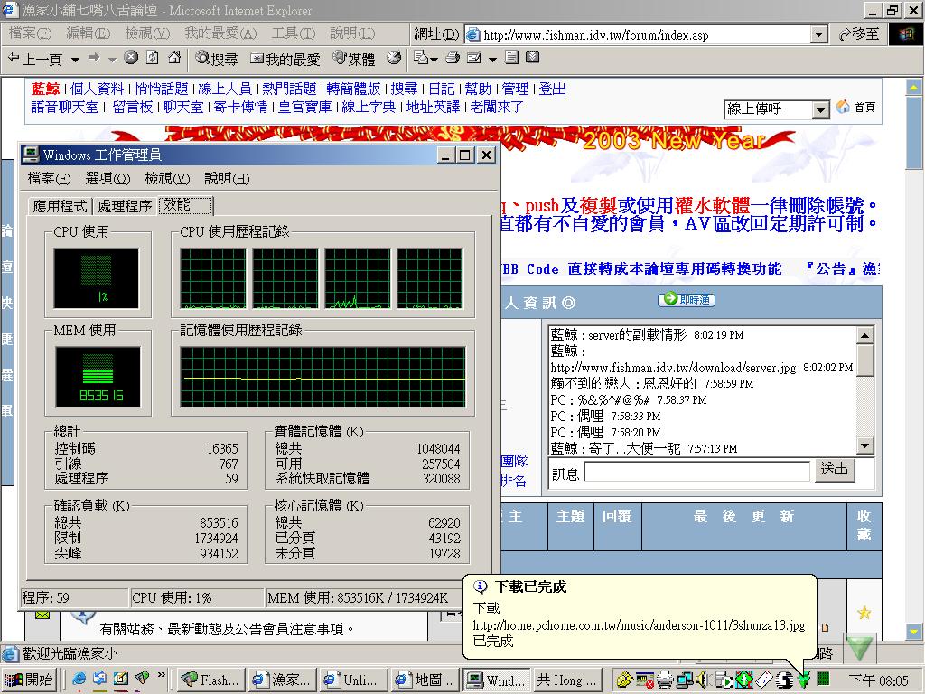Screen dimensions: 925x694
Task: Open IE 我的最愛 menu in menu bar
Action: point(220,33)
